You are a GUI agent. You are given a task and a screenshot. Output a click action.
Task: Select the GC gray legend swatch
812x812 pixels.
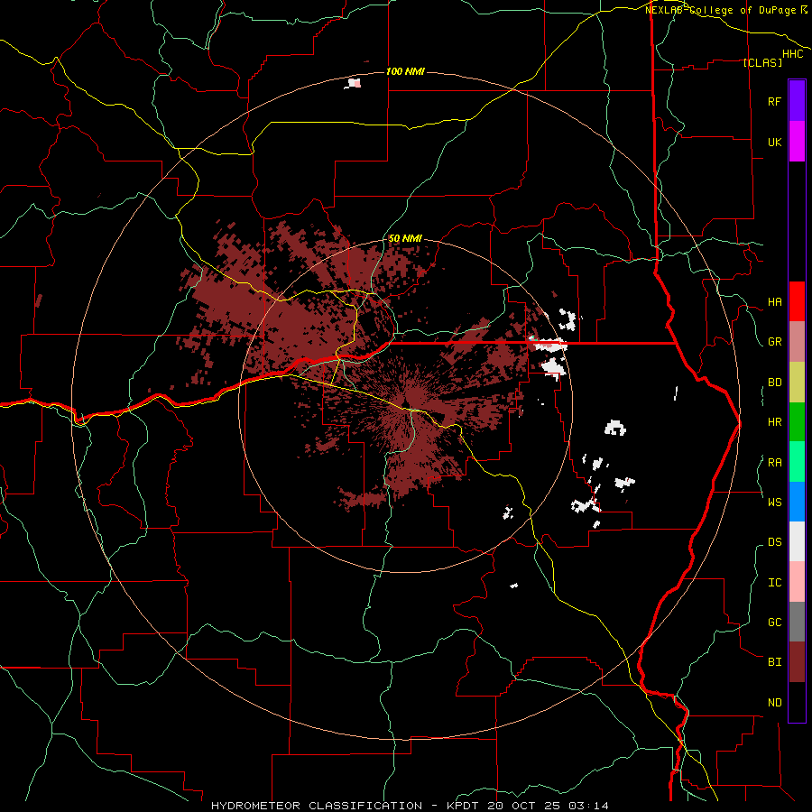[797, 622]
